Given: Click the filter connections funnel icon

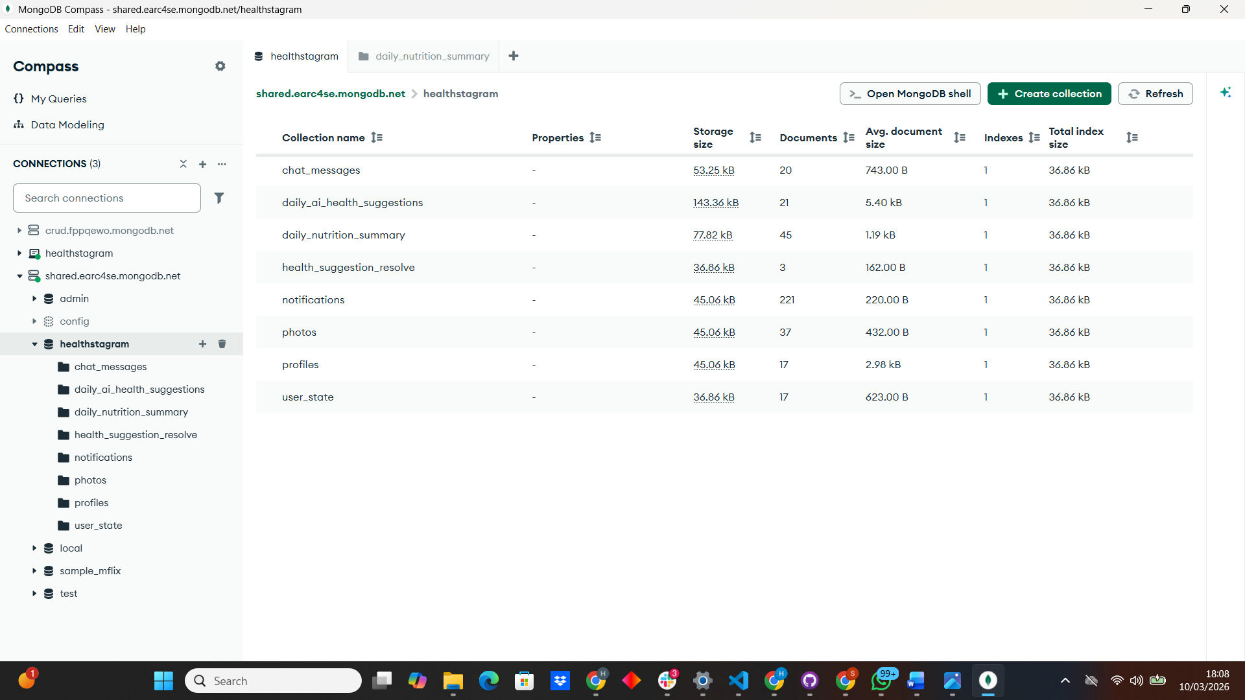Looking at the screenshot, I should tap(219, 198).
